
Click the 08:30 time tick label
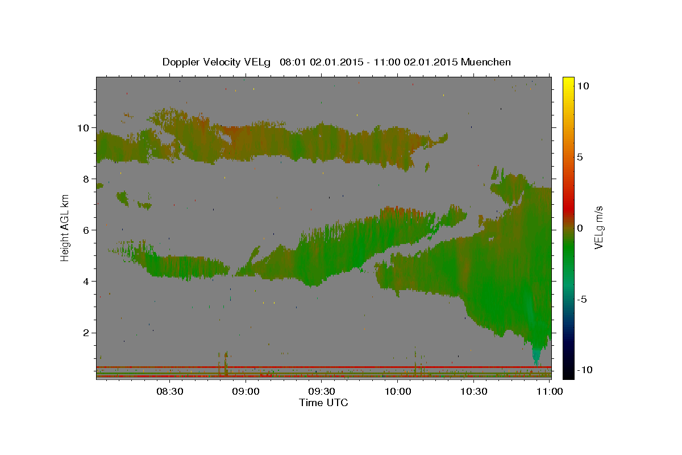coord(170,391)
